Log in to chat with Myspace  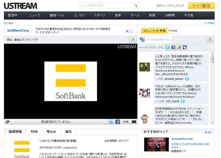(185, 47)
